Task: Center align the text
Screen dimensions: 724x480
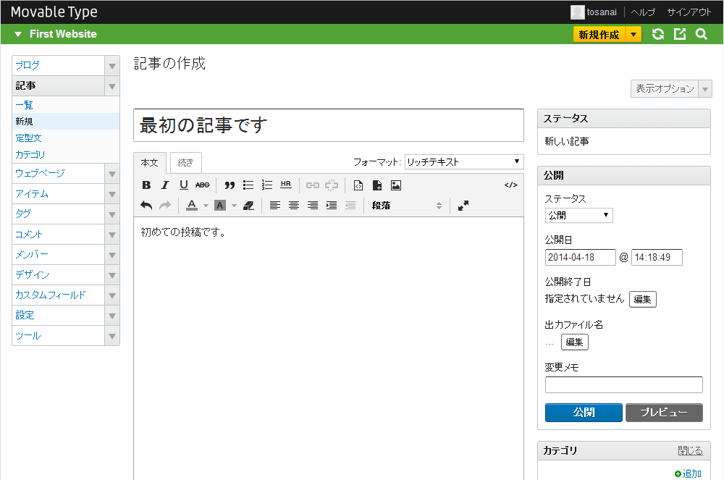Action: point(294,206)
